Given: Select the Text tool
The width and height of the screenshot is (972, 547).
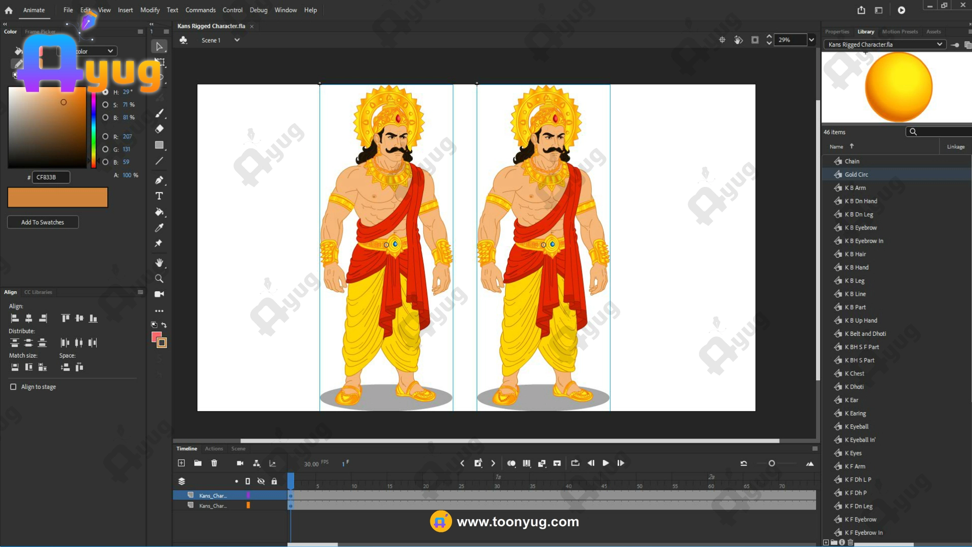Looking at the screenshot, I should (159, 196).
